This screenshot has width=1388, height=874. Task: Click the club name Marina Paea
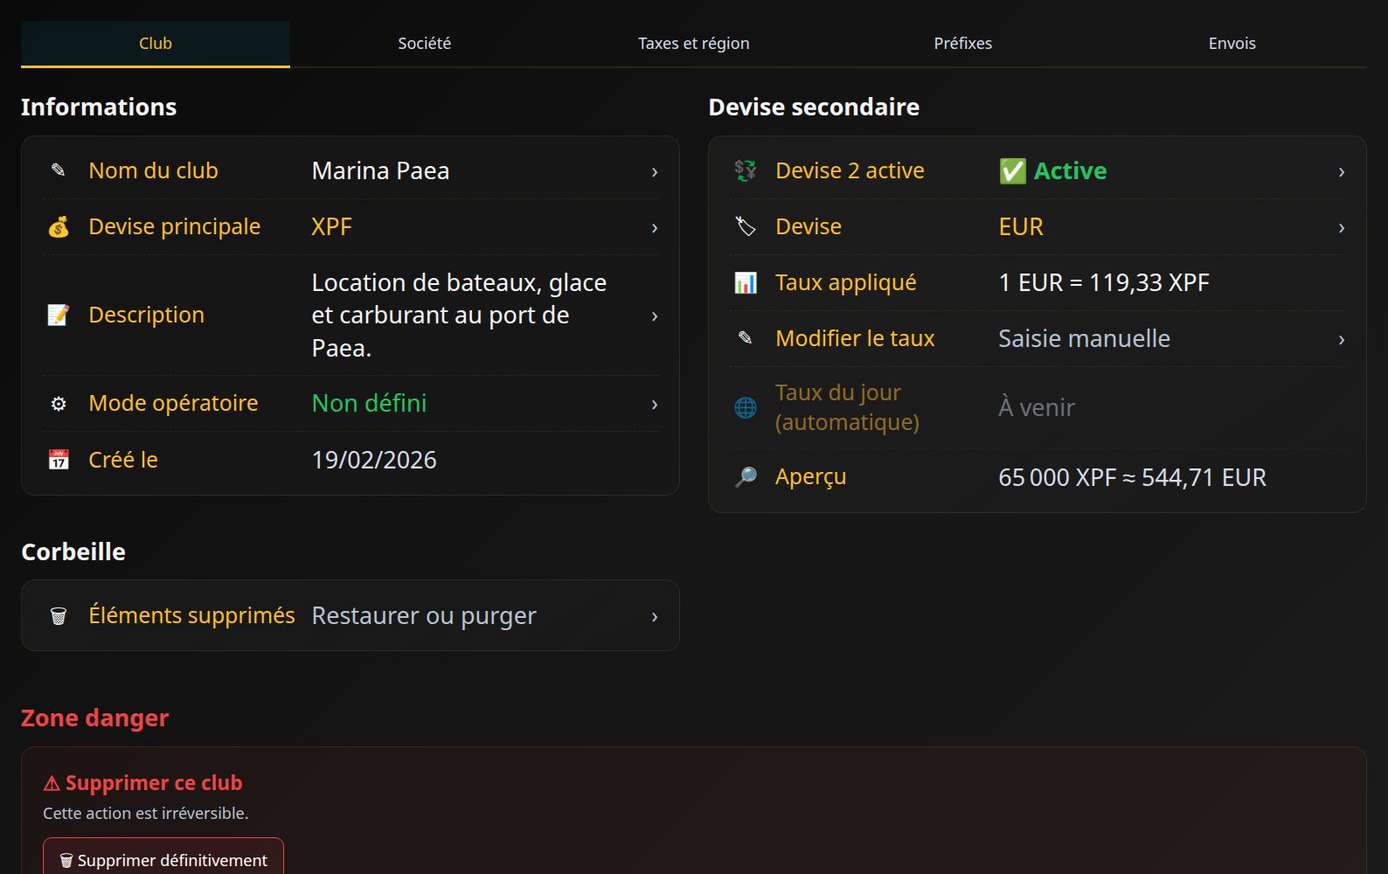[380, 171]
